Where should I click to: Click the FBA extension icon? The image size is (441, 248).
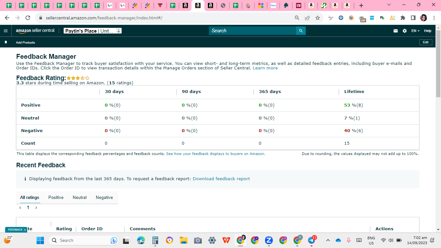tap(372, 18)
